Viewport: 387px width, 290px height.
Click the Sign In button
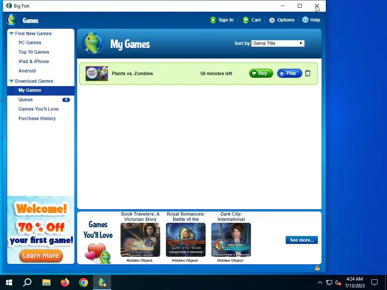[x=221, y=20]
